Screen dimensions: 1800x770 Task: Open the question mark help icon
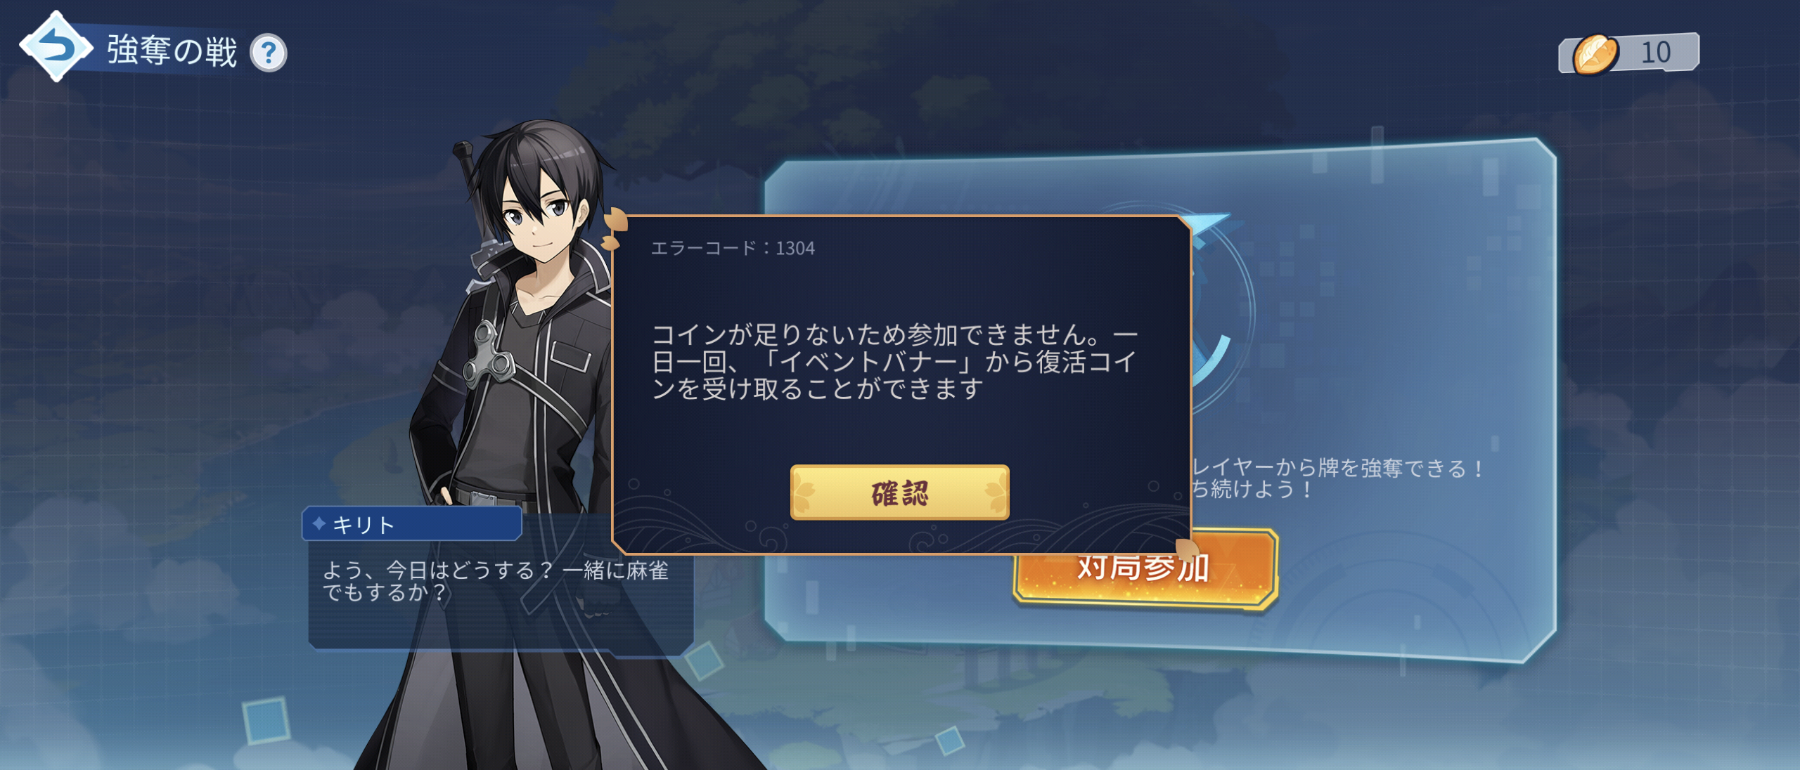click(x=269, y=53)
